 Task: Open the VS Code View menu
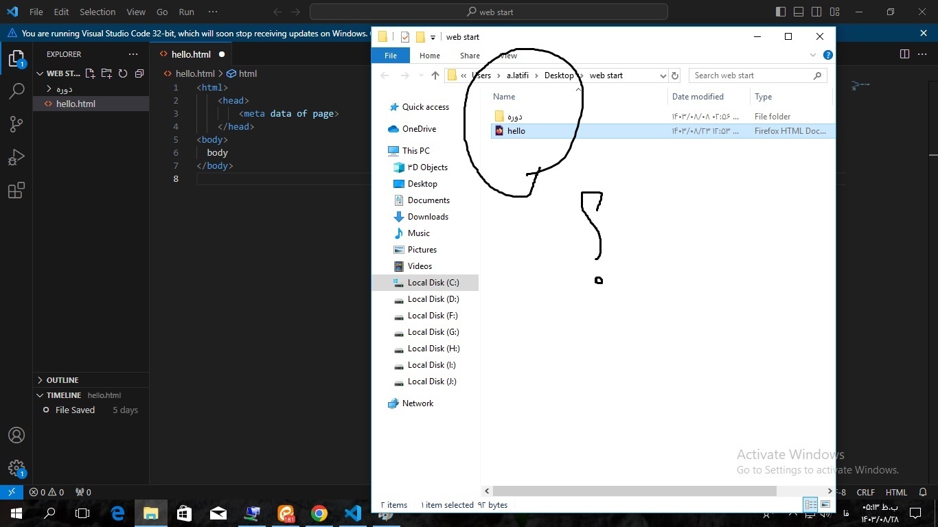point(136,12)
